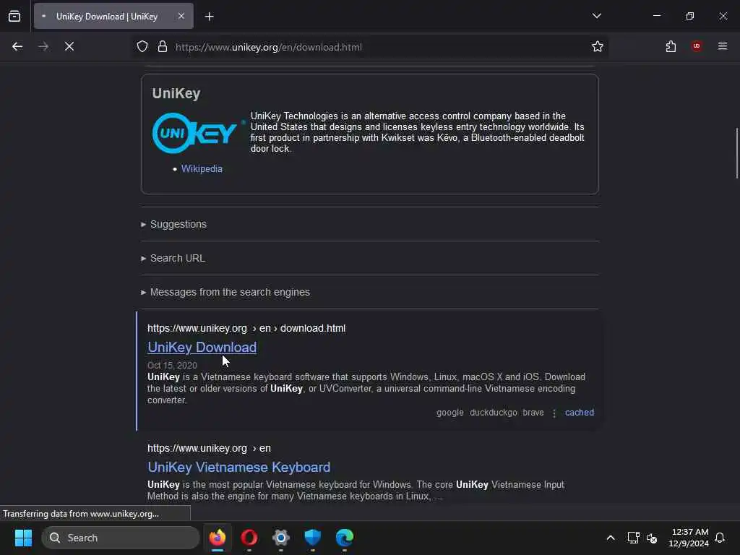740x555 pixels.
Task: Open Opera browser from taskbar
Action: pos(249,538)
